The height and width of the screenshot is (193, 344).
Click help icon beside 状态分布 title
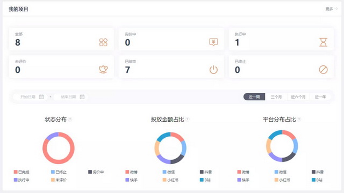tap(70, 119)
